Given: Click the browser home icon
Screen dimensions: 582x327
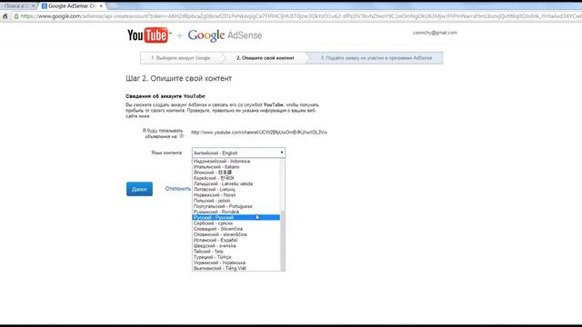Looking at the screenshot, I should (x=5, y=16).
